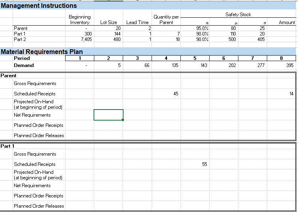This screenshot has width=298, height=212.
Task: Select Part 2 beginning inventory 7,405
Action: coord(86,39)
